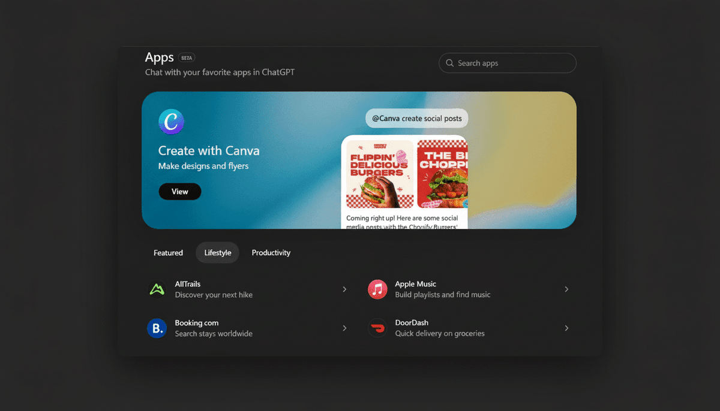Expand the DoorDash row chevron
The width and height of the screenshot is (720, 411).
point(566,328)
